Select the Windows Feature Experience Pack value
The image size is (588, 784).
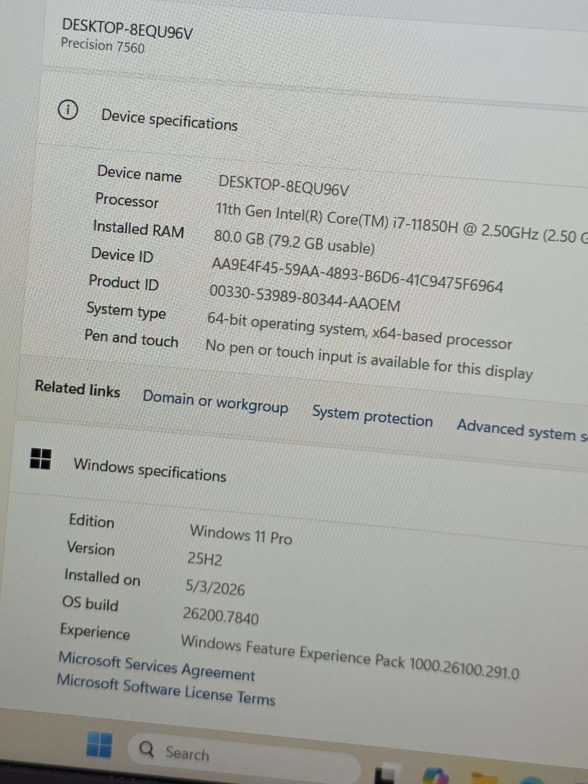[350, 657]
